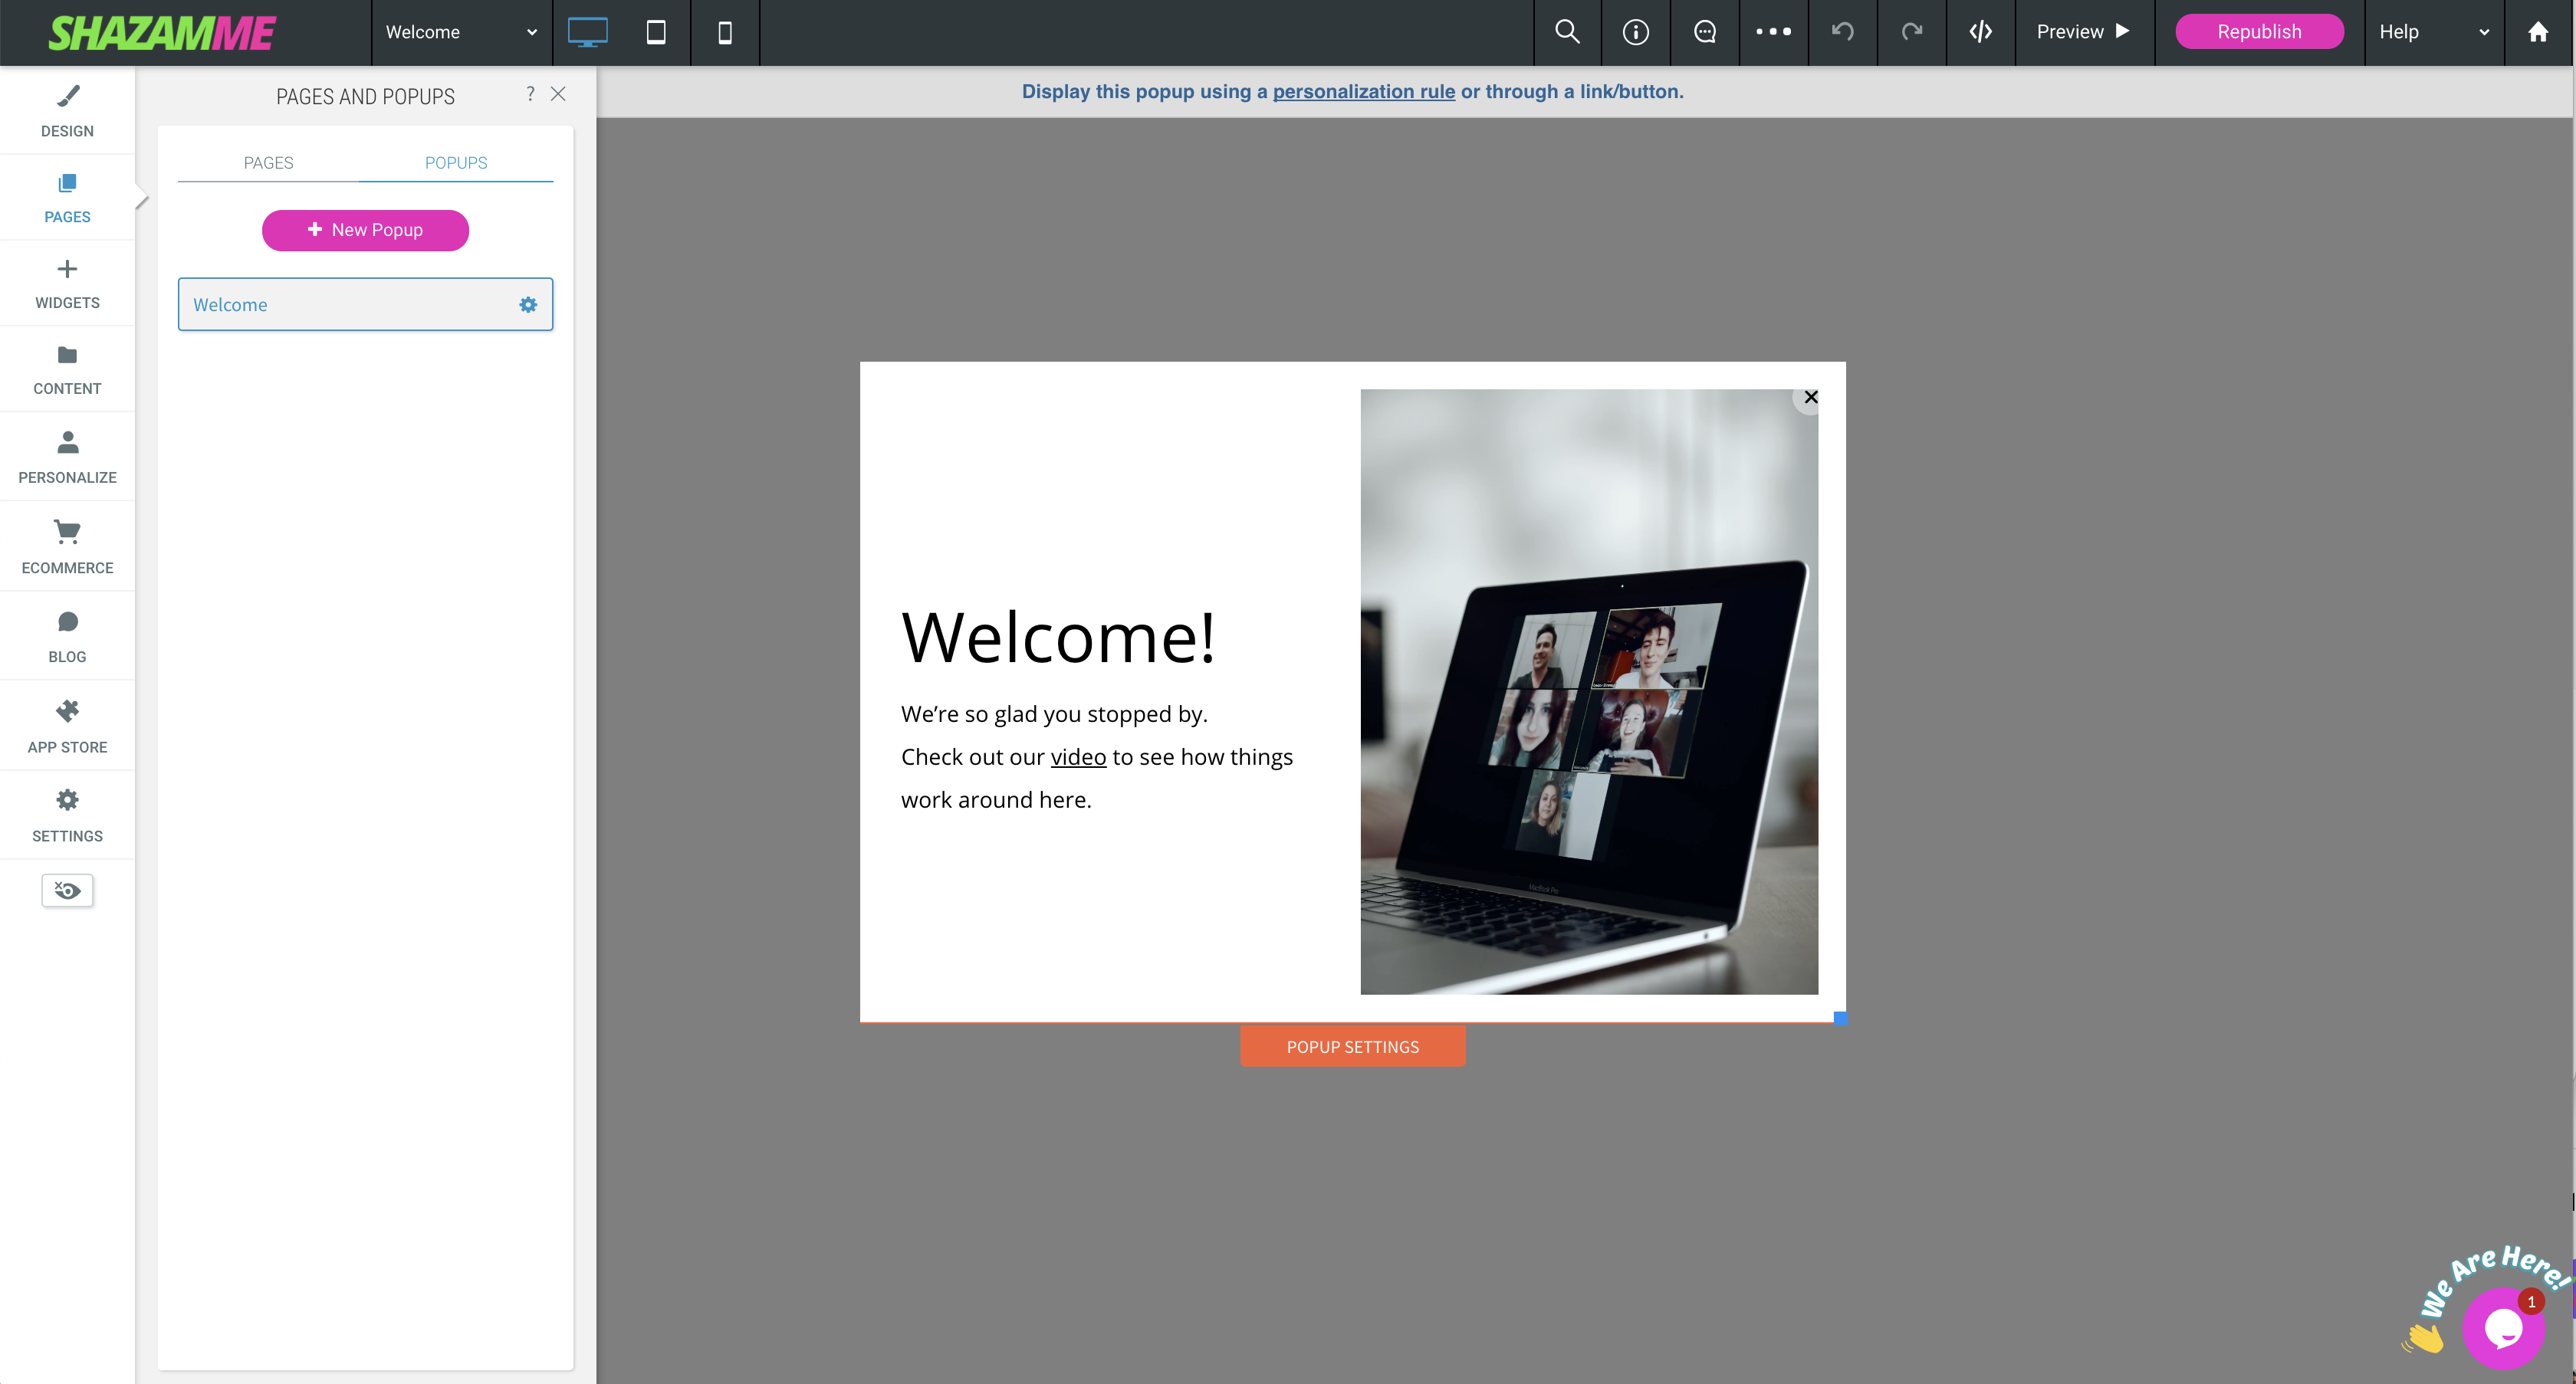Click the Popup Settings button
This screenshot has height=1384, width=2576.
pos(1352,1046)
